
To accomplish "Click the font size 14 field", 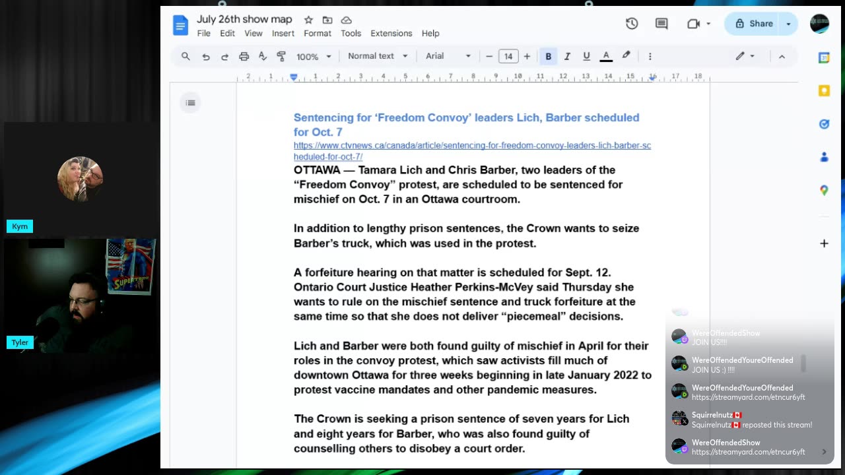I will pos(508,56).
